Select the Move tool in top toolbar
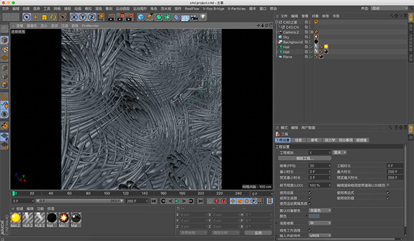 point(35,17)
